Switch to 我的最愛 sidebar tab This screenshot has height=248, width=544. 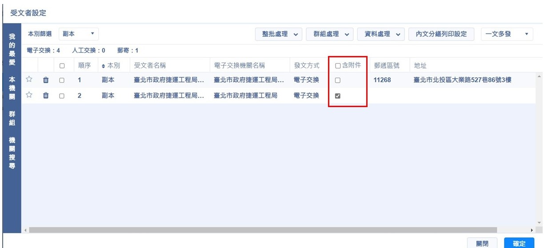[12, 49]
